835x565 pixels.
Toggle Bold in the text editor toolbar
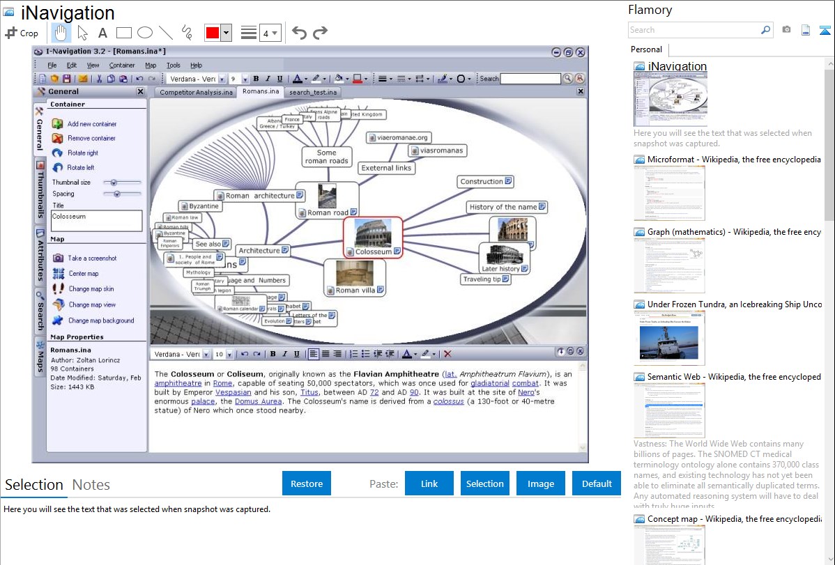273,354
